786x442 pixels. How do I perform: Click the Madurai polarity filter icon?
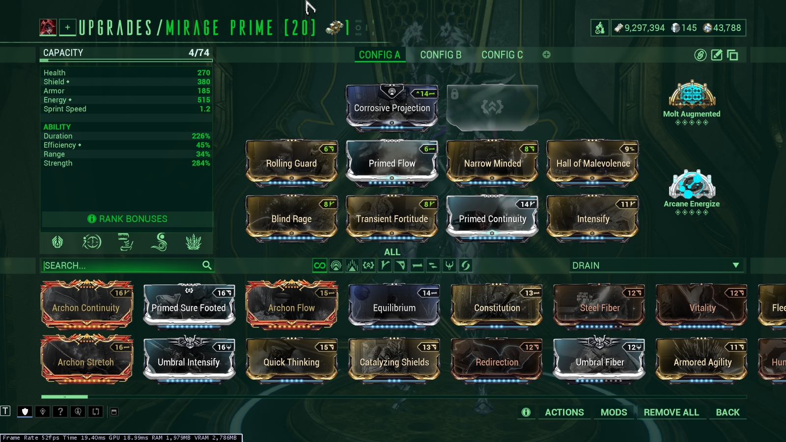[385, 266]
